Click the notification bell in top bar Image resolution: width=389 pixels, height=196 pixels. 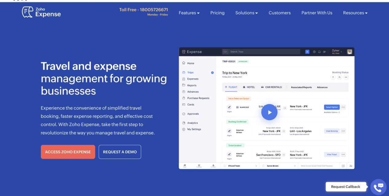(x=319, y=51)
